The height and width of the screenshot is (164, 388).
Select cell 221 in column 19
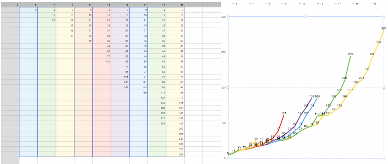click(157, 118)
